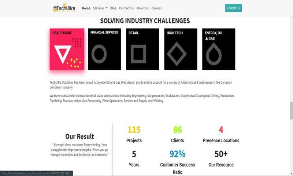
Task: Click the page vertical scrollbar thumb
Action: 291,110
